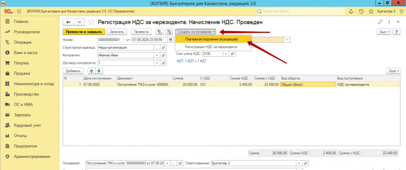Screen dimensions: 406x170
Task: Open table Еще dropdown menu
Action: coord(393,71)
